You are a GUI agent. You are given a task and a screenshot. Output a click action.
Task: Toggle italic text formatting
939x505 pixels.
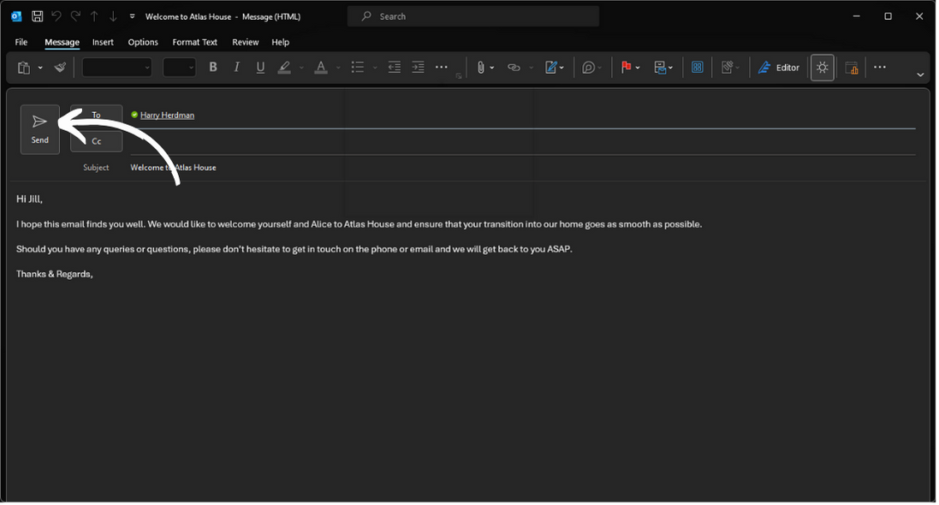coord(237,68)
